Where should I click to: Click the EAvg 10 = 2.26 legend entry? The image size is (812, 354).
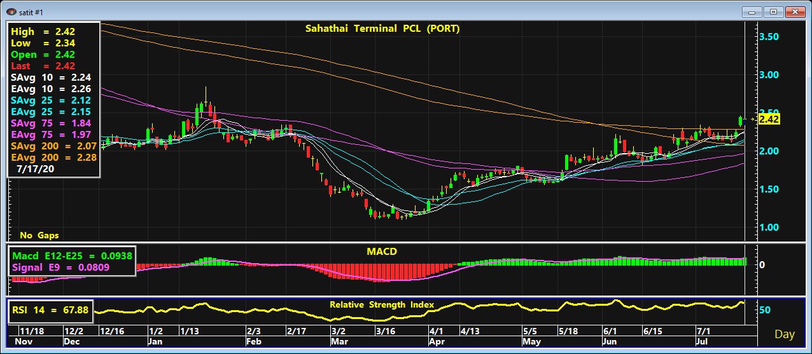[51, 89]
